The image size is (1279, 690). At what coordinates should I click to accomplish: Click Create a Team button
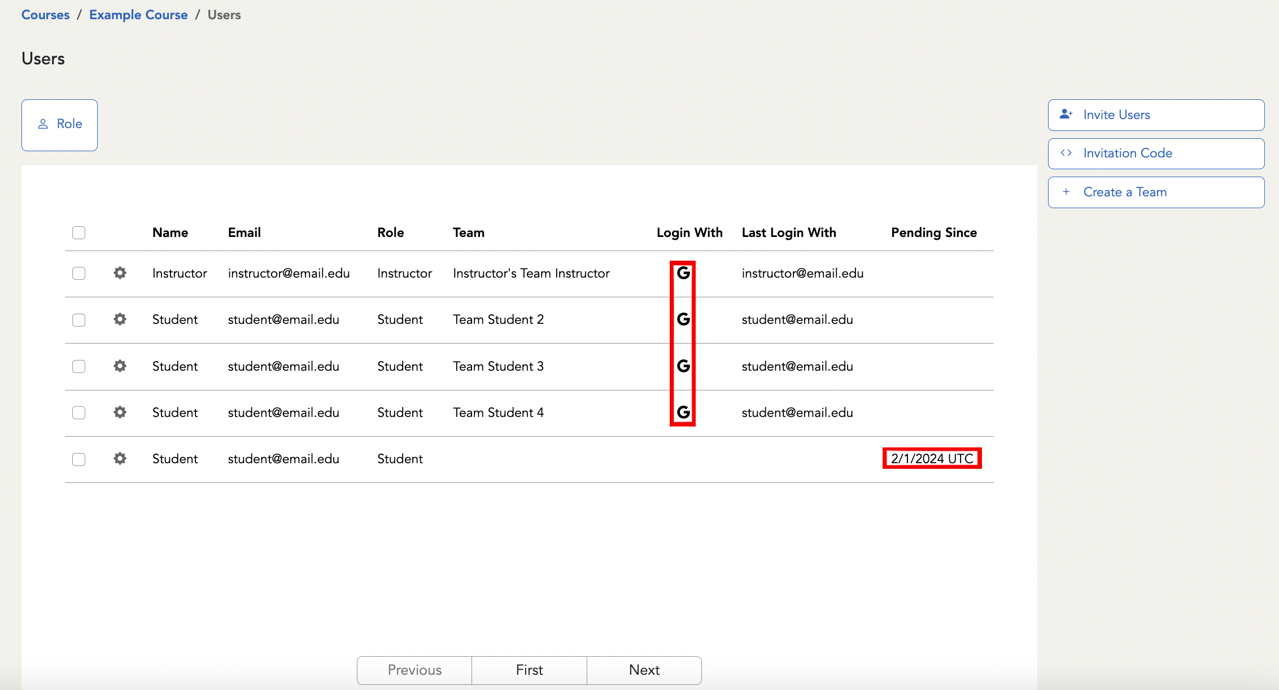pos(1156,192)
